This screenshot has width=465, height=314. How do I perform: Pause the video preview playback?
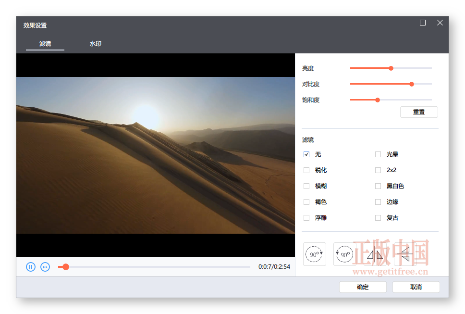31,267
